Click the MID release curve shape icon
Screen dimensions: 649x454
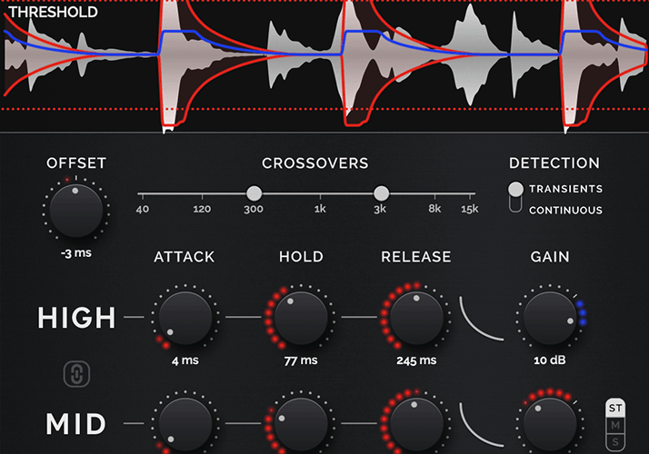click(x=481, y=424)
